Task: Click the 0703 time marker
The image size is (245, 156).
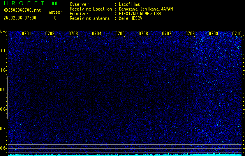Action: 73,34
